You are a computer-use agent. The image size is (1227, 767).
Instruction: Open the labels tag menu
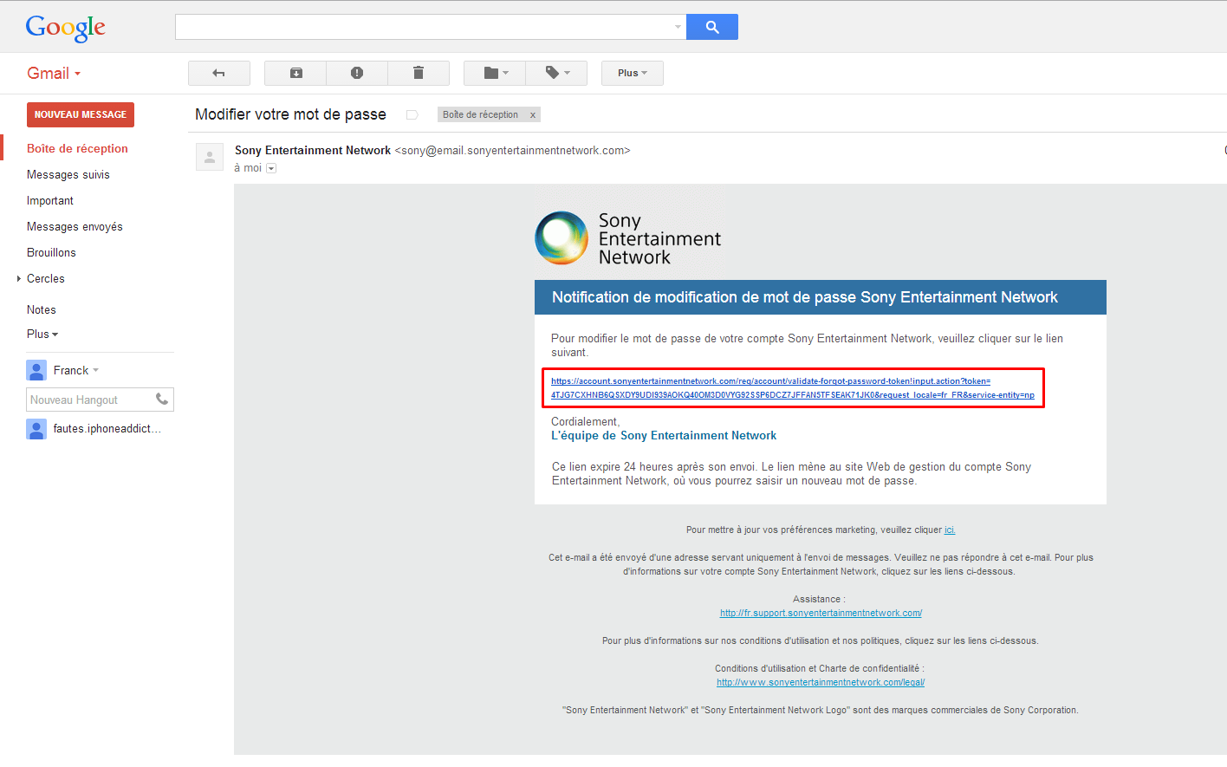tap(556, 73)
